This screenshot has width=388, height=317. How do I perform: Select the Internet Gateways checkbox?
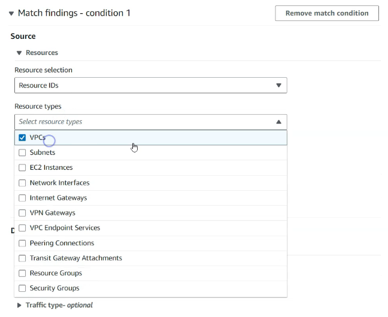click(x=23, y=198)
